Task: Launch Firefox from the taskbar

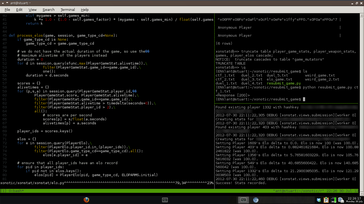Action: coord(86,200)
